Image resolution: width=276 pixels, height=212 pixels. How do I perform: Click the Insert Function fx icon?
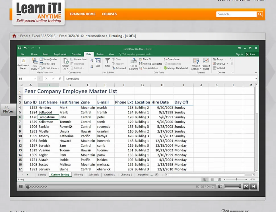[60, 79]
